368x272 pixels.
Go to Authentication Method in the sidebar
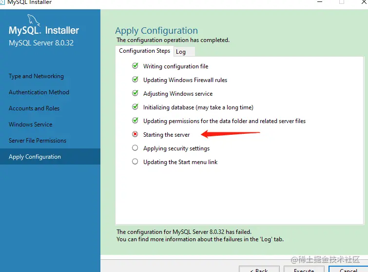39,92
